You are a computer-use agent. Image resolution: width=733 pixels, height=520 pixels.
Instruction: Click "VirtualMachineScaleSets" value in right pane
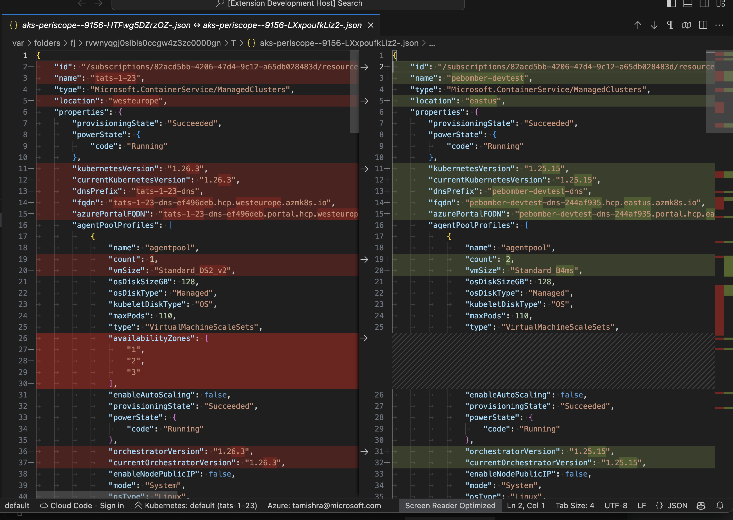click(x=558, y=327)
